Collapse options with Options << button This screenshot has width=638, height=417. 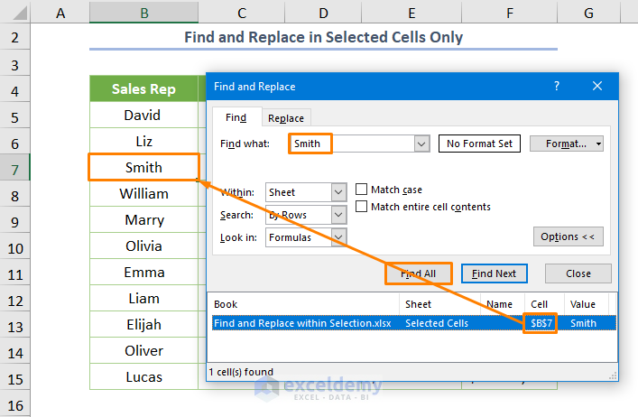[568, 236]
